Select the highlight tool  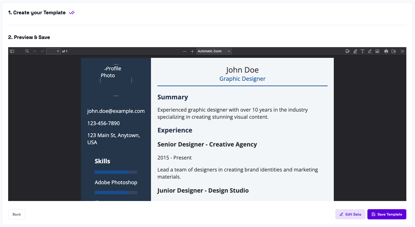point(355,51)
